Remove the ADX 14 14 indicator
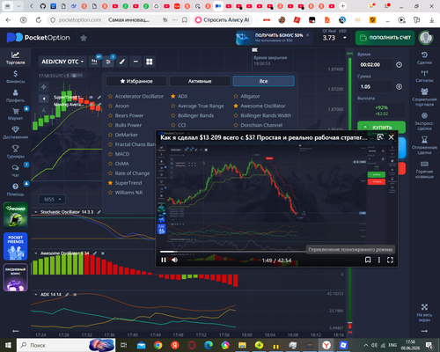Image resolution: width=440 pixels, height=352 pixels. [x=75, y=295]
